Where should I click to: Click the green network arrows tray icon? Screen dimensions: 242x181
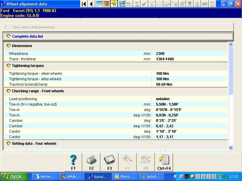pyautogui.click(x=225, y=176)
